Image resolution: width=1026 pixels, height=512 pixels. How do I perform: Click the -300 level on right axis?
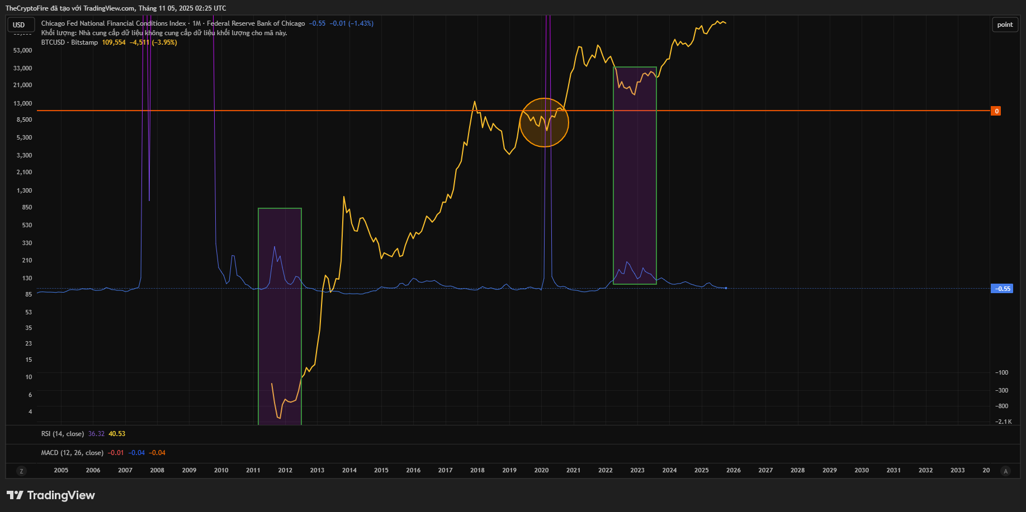[1002, 390]
